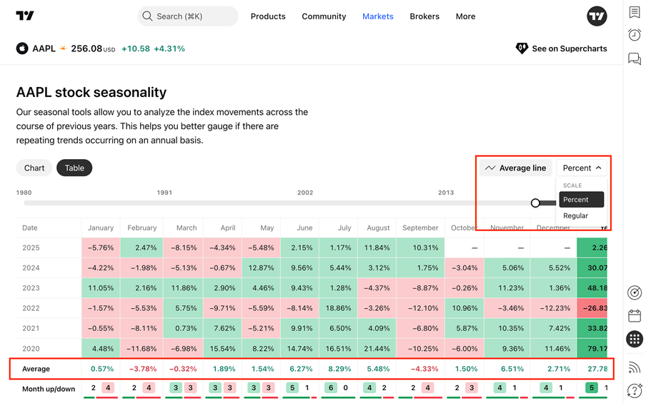The width and height of the screenshot is (646, 403).
Task: Toggle the Average line option
Action: (515, 168)
